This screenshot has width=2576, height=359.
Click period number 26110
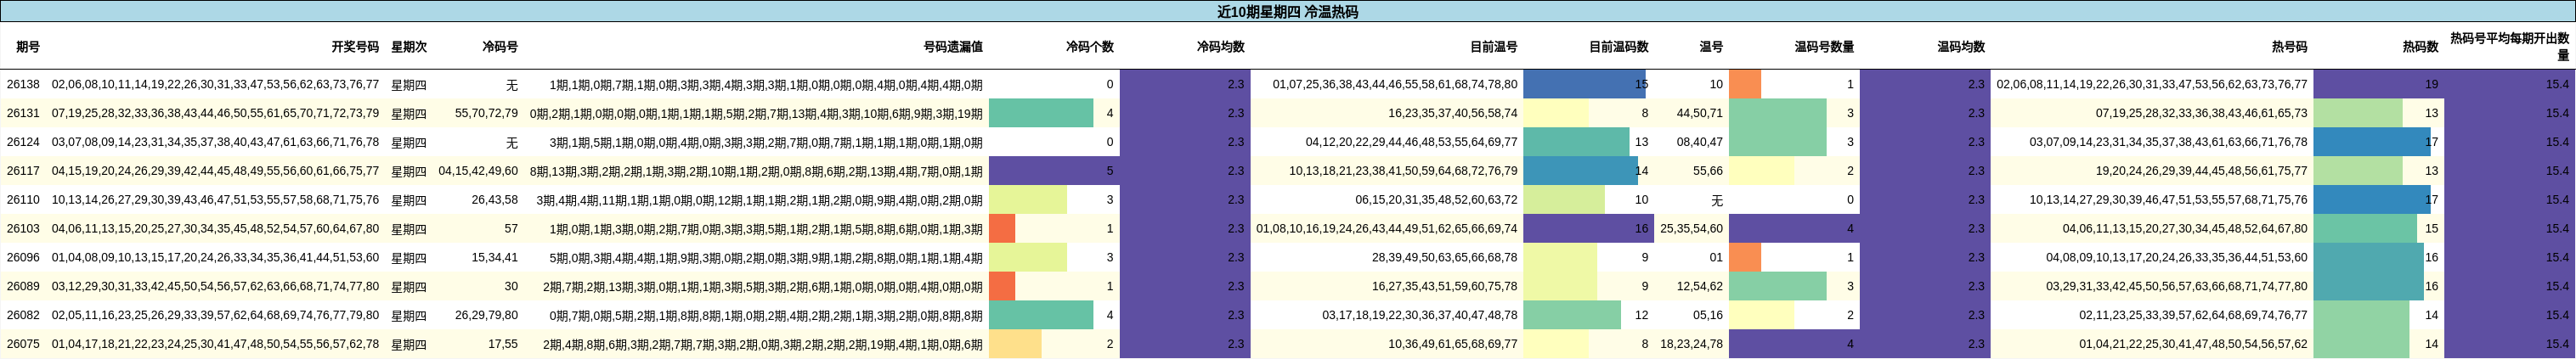23,200
